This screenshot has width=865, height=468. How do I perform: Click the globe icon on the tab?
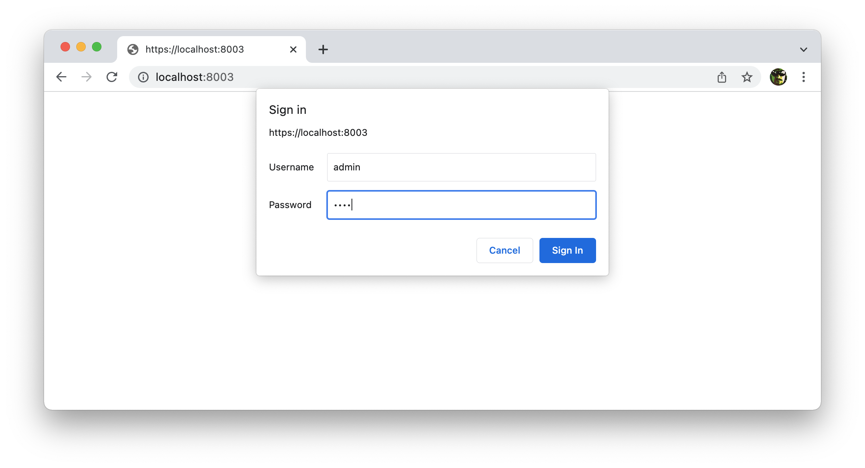point(132,49)
